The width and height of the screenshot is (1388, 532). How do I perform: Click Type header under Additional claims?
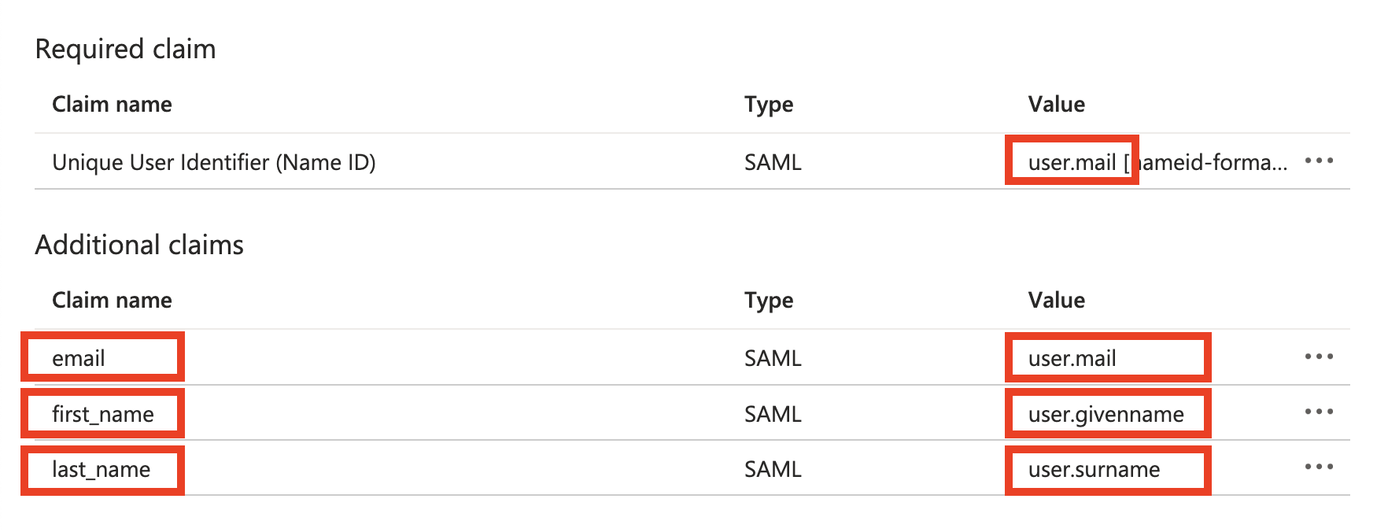tap(769, 301)
